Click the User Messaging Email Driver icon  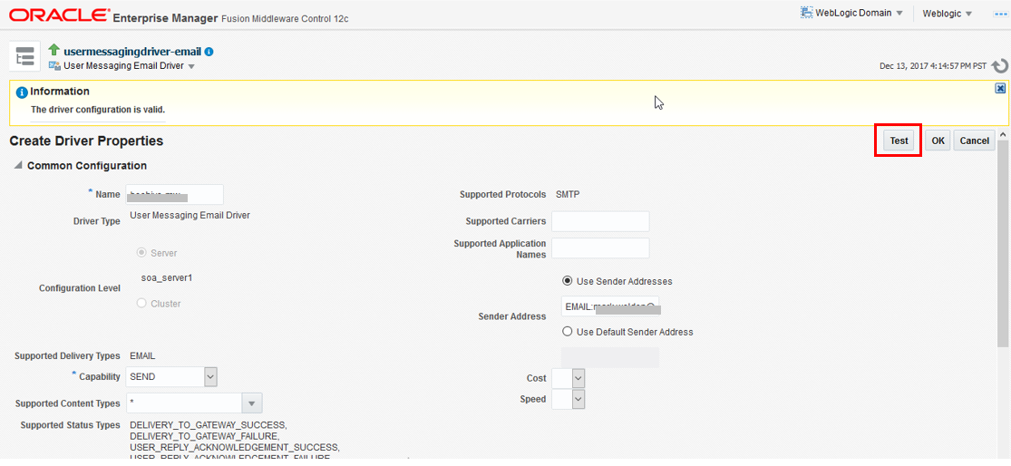(54, 66)
